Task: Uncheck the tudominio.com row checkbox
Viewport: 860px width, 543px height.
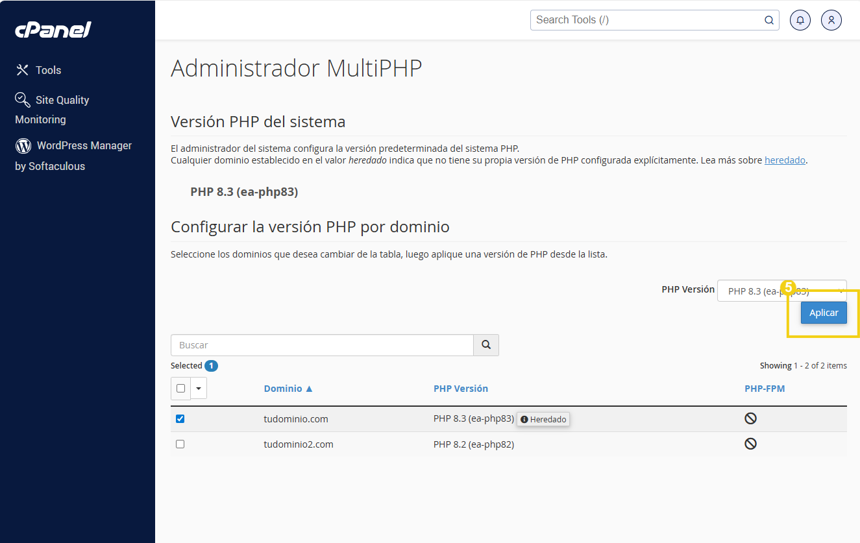Action: (180, 418)
